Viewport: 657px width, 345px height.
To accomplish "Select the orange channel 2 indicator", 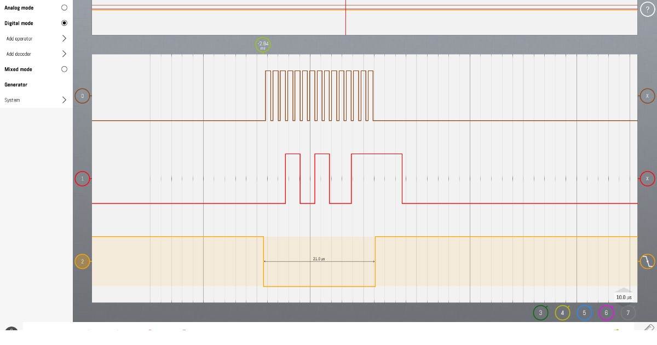I will pyautogui.click(x=83, y=261).
